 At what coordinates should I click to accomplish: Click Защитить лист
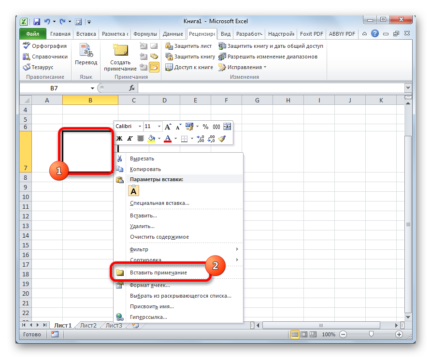(x=188, y=46)
